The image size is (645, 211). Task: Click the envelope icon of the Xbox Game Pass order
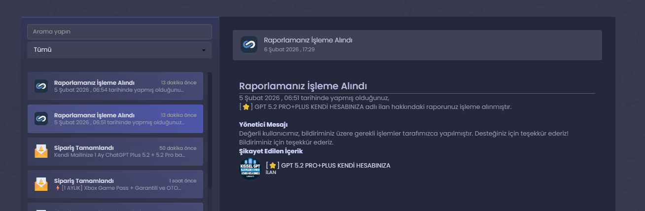coord(41,184)
